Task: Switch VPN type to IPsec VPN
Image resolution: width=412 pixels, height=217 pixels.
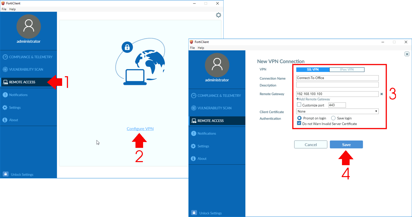Action: [347, 69]
